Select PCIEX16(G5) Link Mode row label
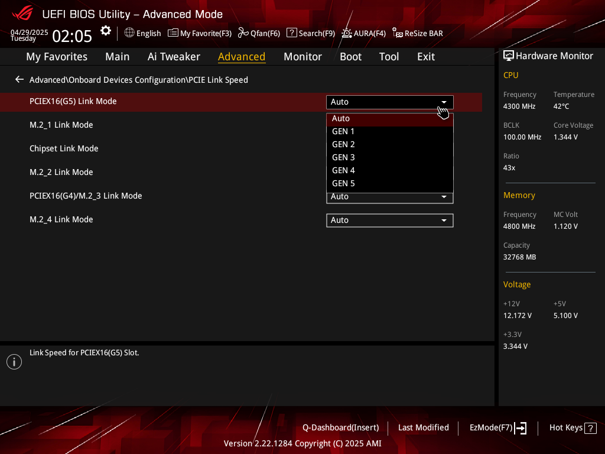The image size is (605, 454). (x=73, y=102)
